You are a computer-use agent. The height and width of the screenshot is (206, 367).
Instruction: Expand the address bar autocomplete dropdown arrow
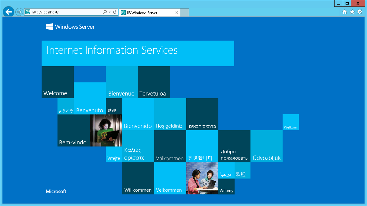tap(109, 12)
